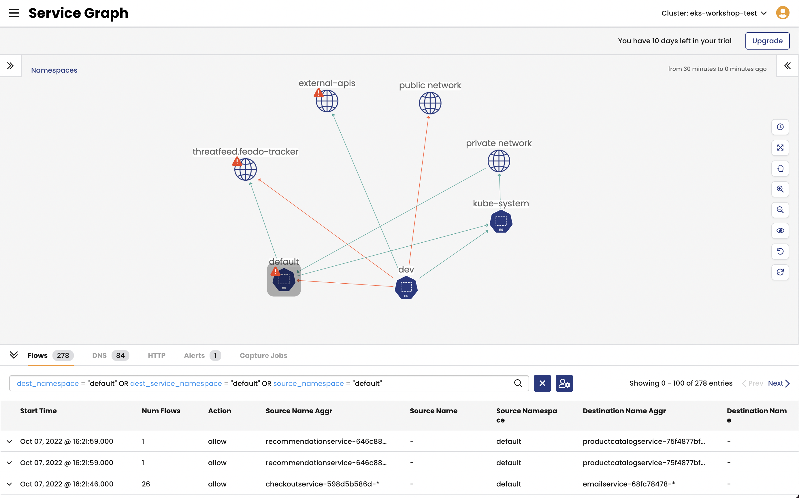
Task: Click the Action column header
Action: pyautogui.click(x=220, y=411)
